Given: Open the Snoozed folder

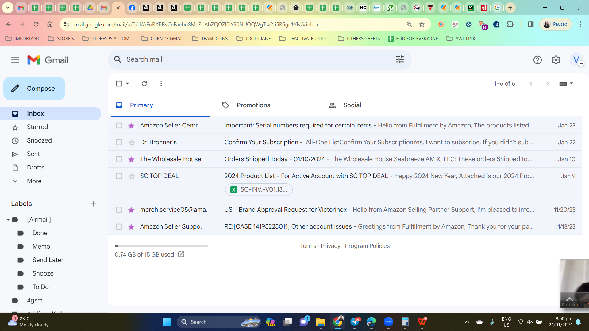Looking at the screenshot, I should click(x=51, y=141).
